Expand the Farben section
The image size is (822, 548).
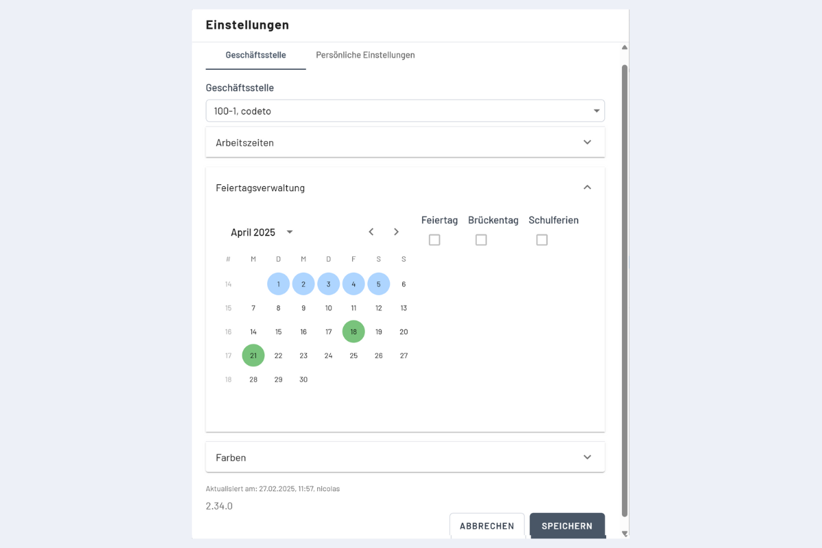[587, 456]
